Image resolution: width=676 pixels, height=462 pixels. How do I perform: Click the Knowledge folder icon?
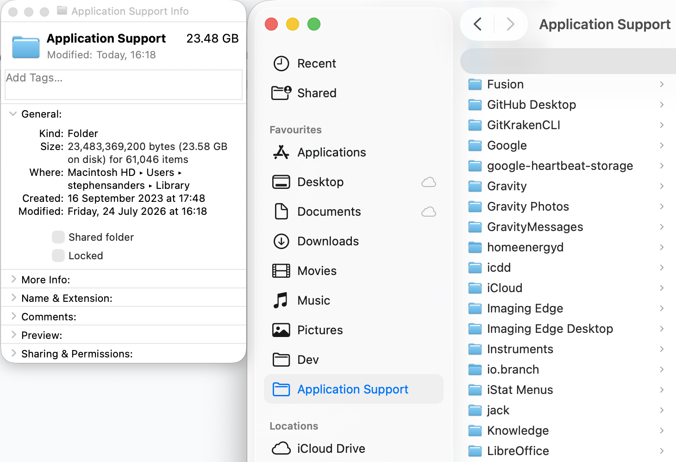475,431
